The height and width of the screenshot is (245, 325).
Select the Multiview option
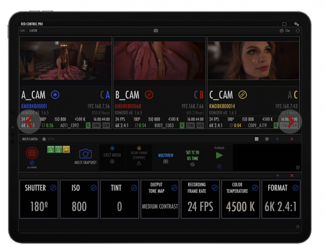(x=166, y=157)
